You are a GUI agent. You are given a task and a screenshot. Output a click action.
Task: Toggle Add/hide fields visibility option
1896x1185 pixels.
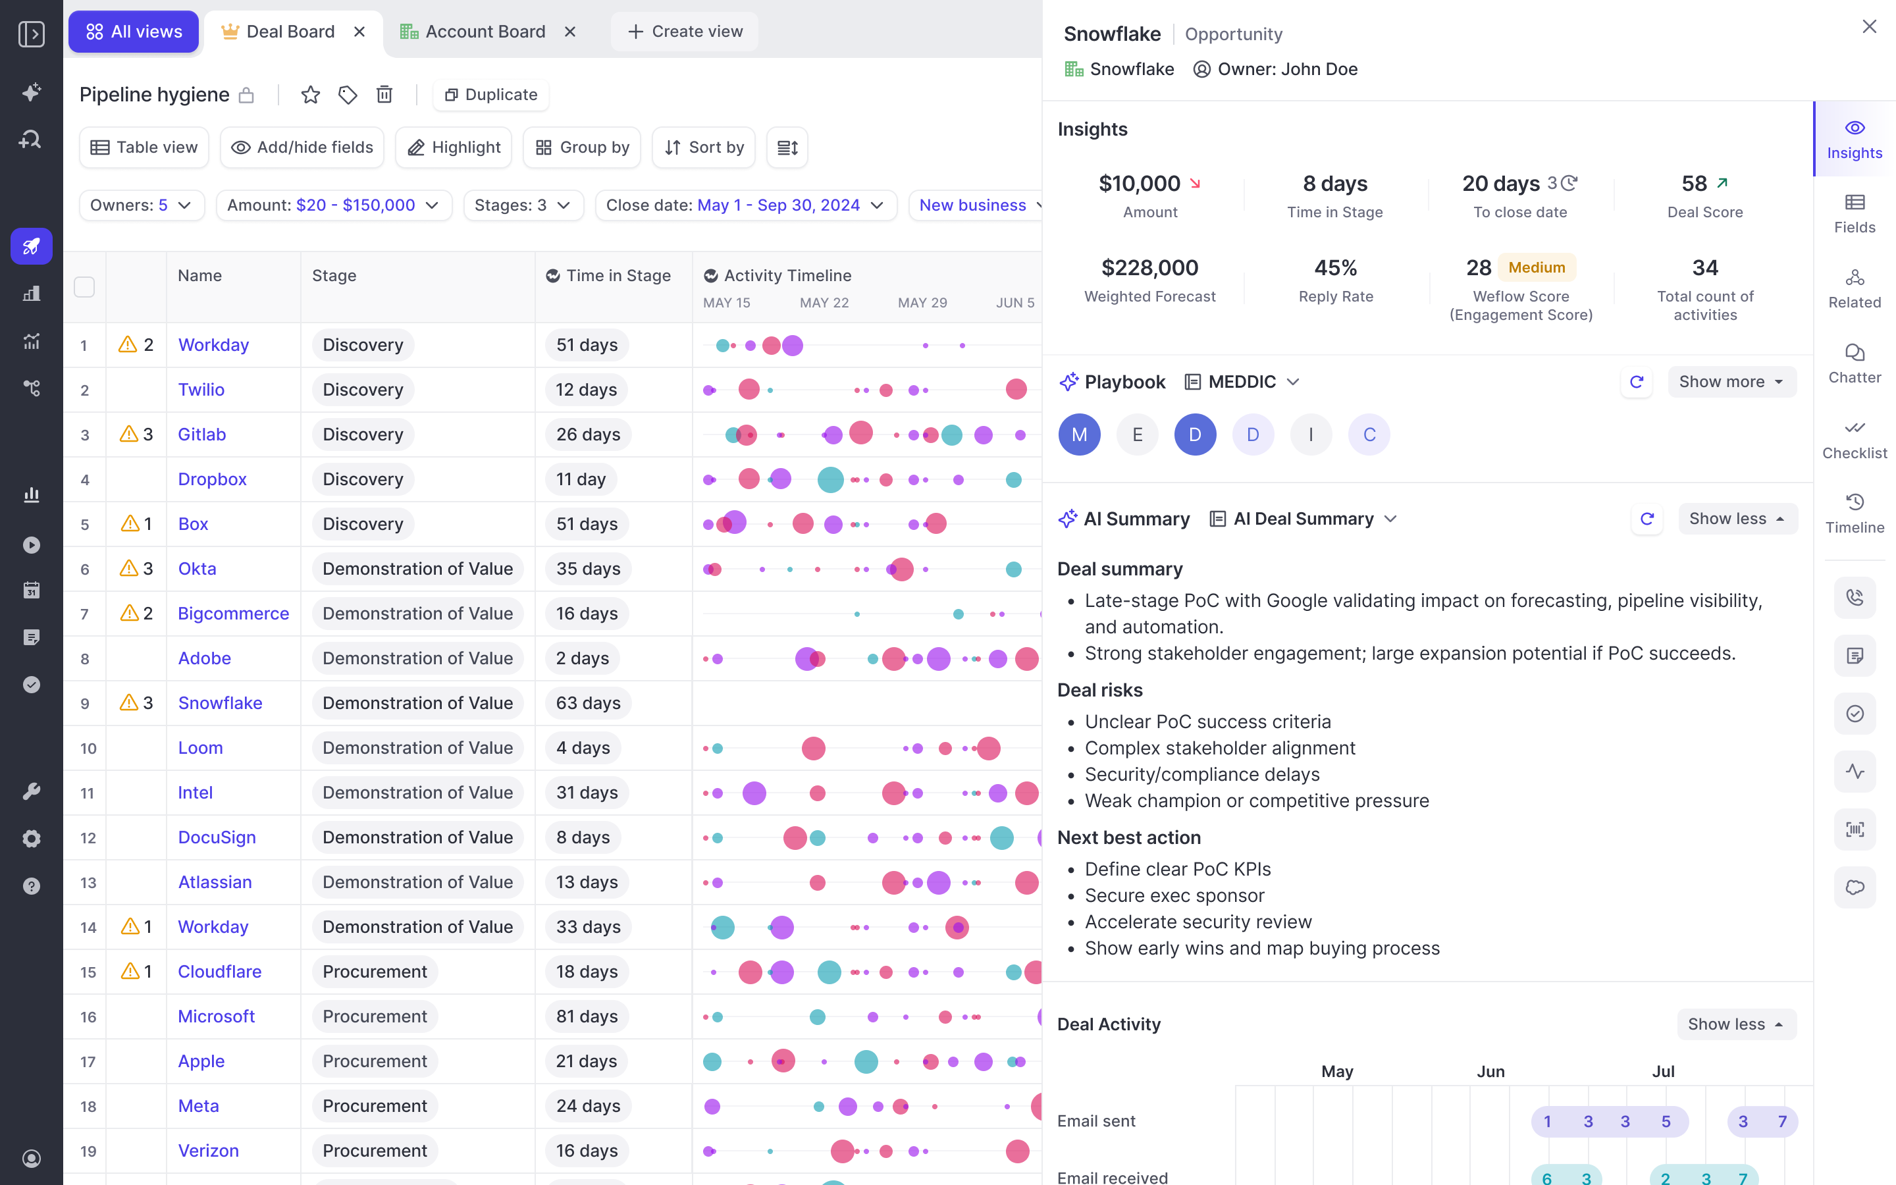302,147
